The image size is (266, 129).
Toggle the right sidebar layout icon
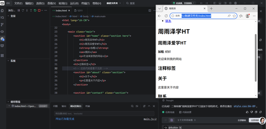pos(225,3)
